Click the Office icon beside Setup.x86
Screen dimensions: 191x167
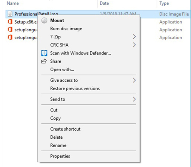(x=10, y=22)
